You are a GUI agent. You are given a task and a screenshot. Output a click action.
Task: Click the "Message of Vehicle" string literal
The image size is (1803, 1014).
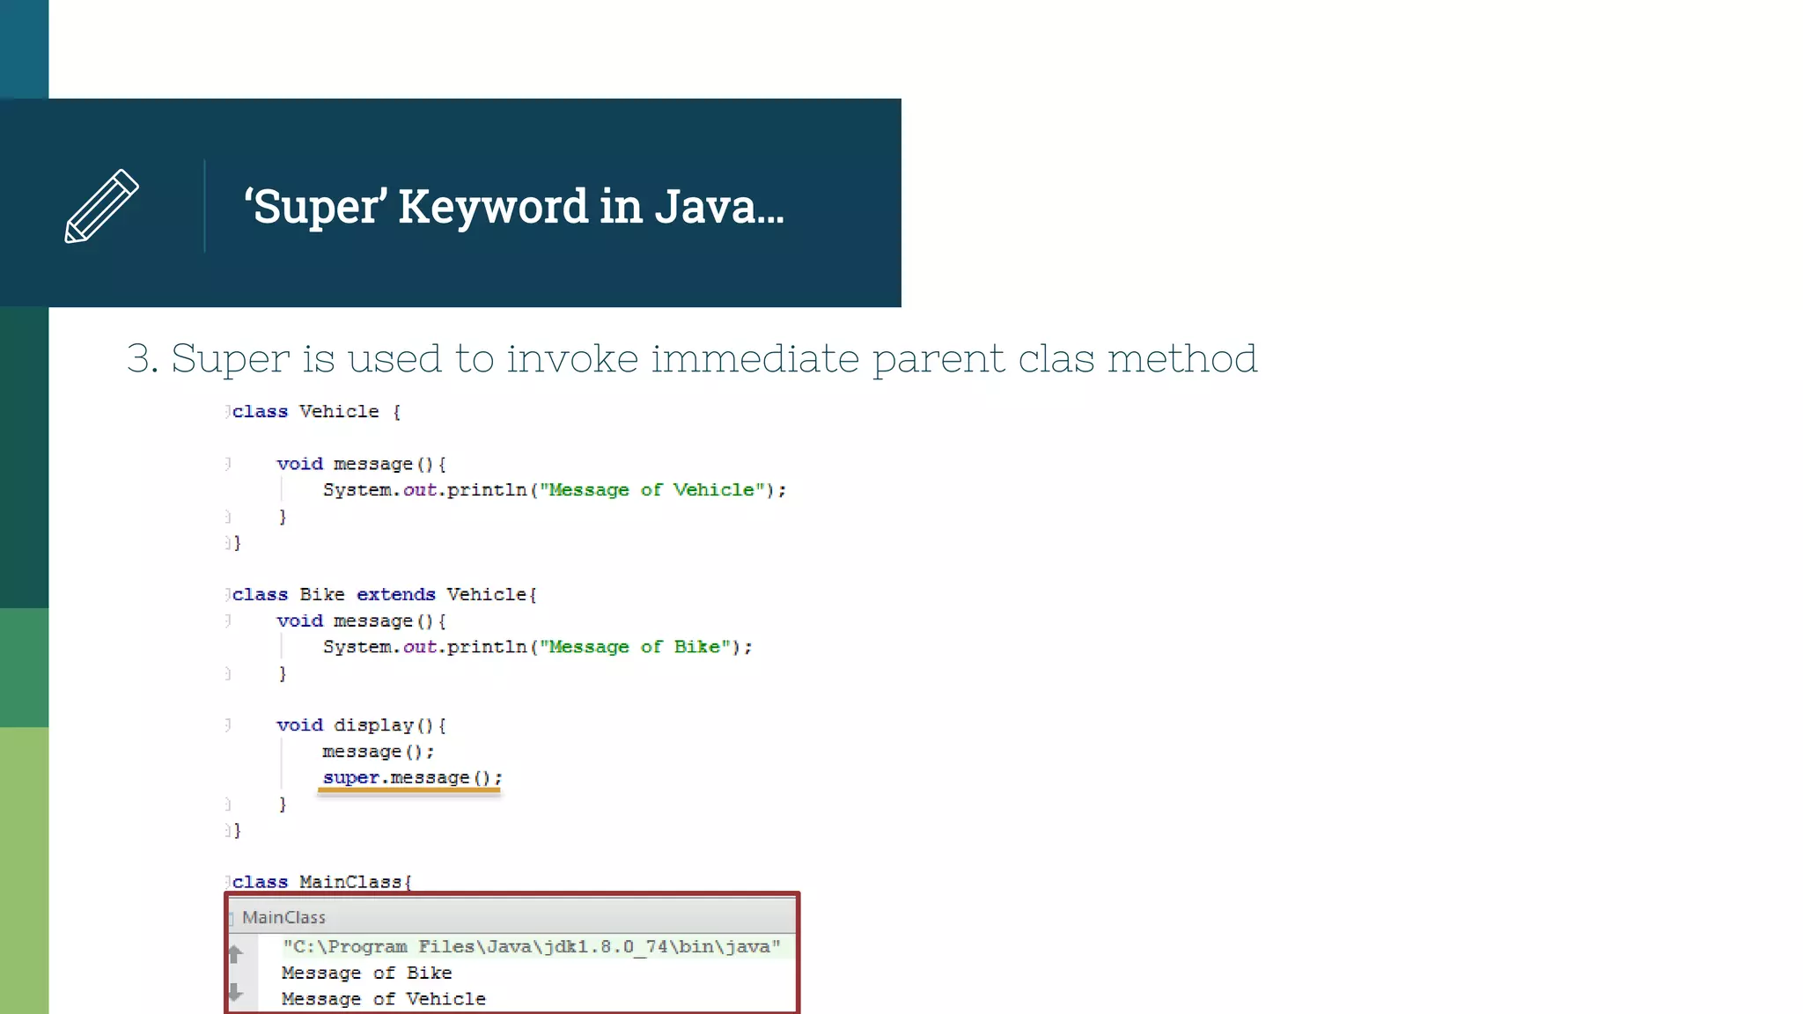(651, 490)
